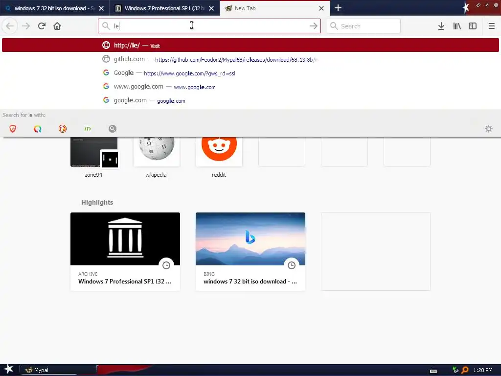The width and height of the screenshot is (501, 376).
Task: Click the 1:20 PM taskbar clock
Action: point(483,370)
